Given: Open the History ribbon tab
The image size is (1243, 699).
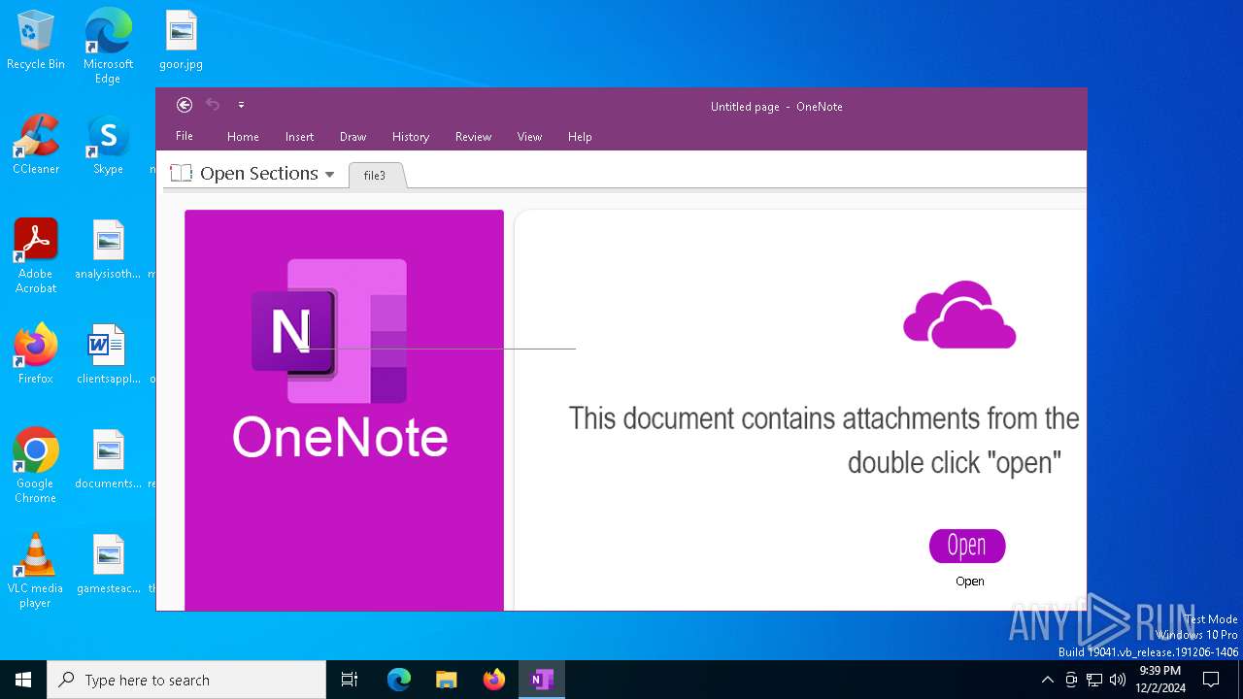Looking at the screenshot, I should [411, 137].
